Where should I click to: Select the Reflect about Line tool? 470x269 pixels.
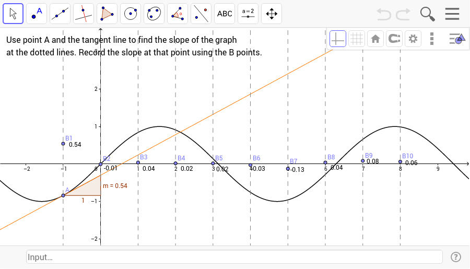(201, 14)
